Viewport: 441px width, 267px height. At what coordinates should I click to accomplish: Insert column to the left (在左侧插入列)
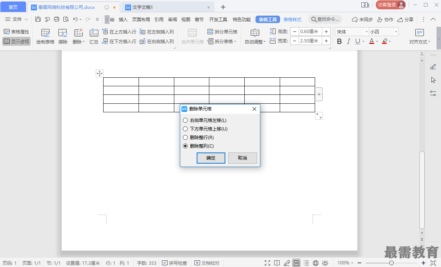[x=157, y=32]
